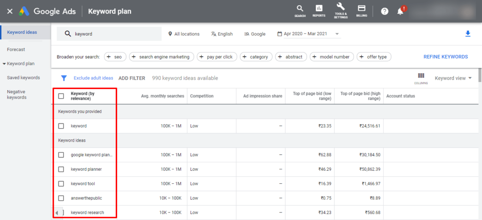Click the 'keyword planner' keyword text

point(86,169)
